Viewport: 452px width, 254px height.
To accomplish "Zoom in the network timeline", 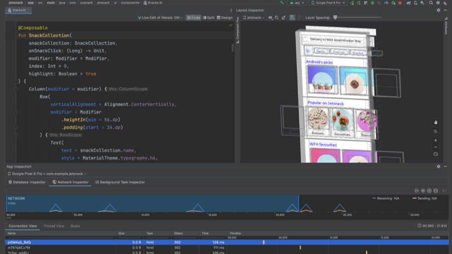I will (423, 190).
